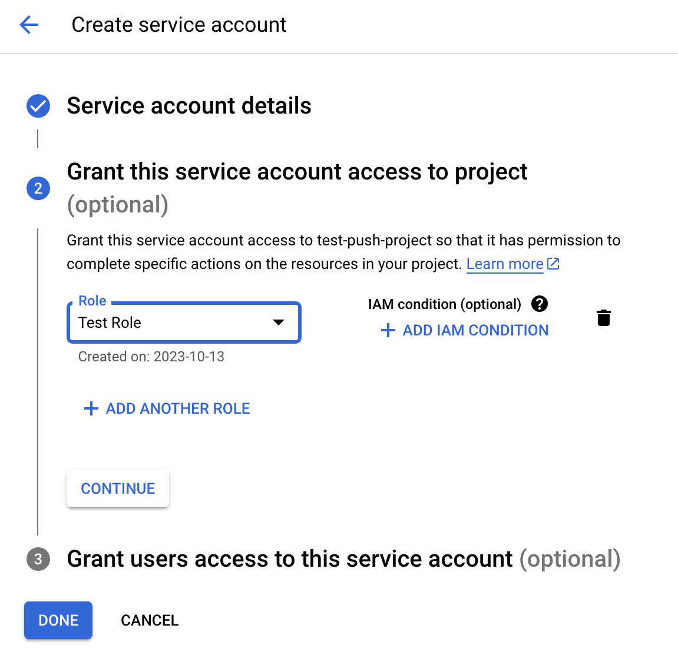
Task: Click the completed checkmark for Service account details
Action: pos(38,106)
